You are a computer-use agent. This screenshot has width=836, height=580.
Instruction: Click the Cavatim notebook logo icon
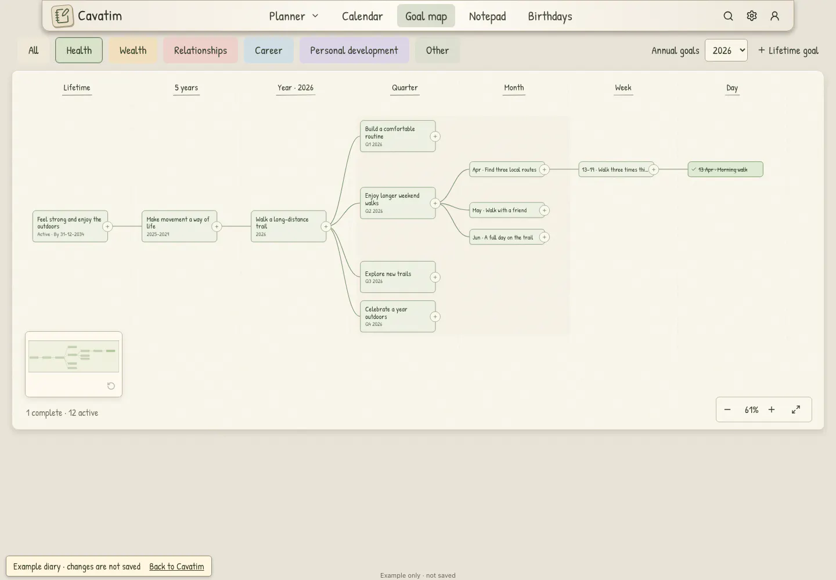click(62, 16)
